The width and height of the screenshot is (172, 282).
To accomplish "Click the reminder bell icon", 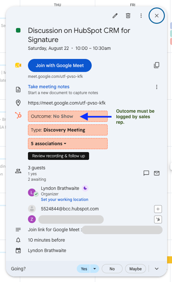I will [x=18, y=240].
